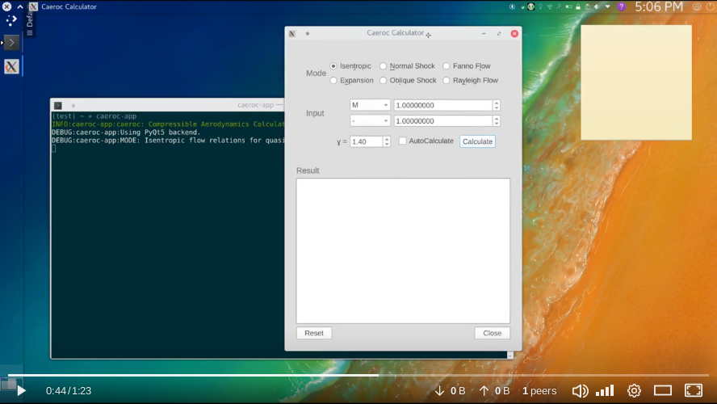
Task: Click the second input value field
Action: coord(443,120)
